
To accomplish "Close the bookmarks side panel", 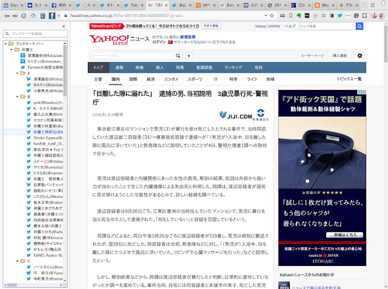I will coord(64,26).
